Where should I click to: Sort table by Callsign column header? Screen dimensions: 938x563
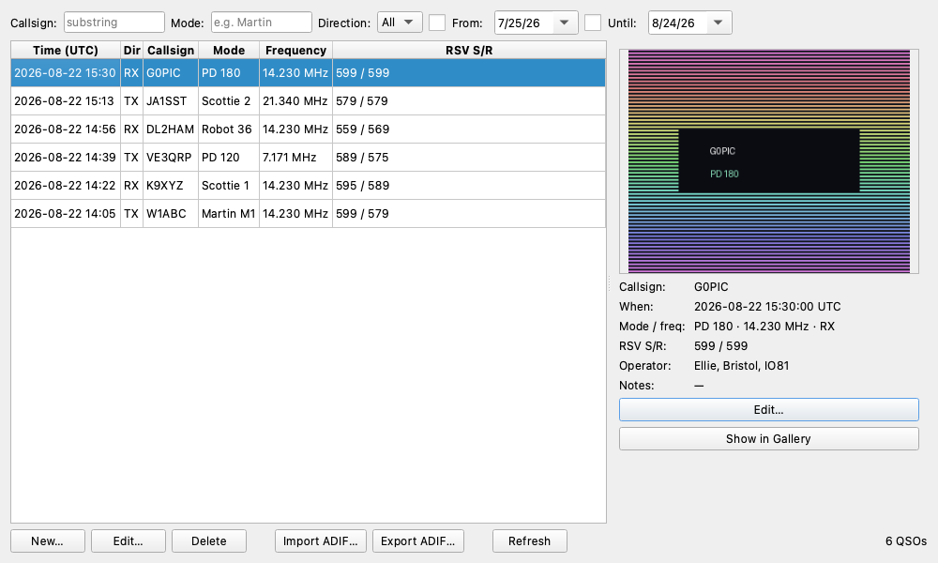(171, 51)
